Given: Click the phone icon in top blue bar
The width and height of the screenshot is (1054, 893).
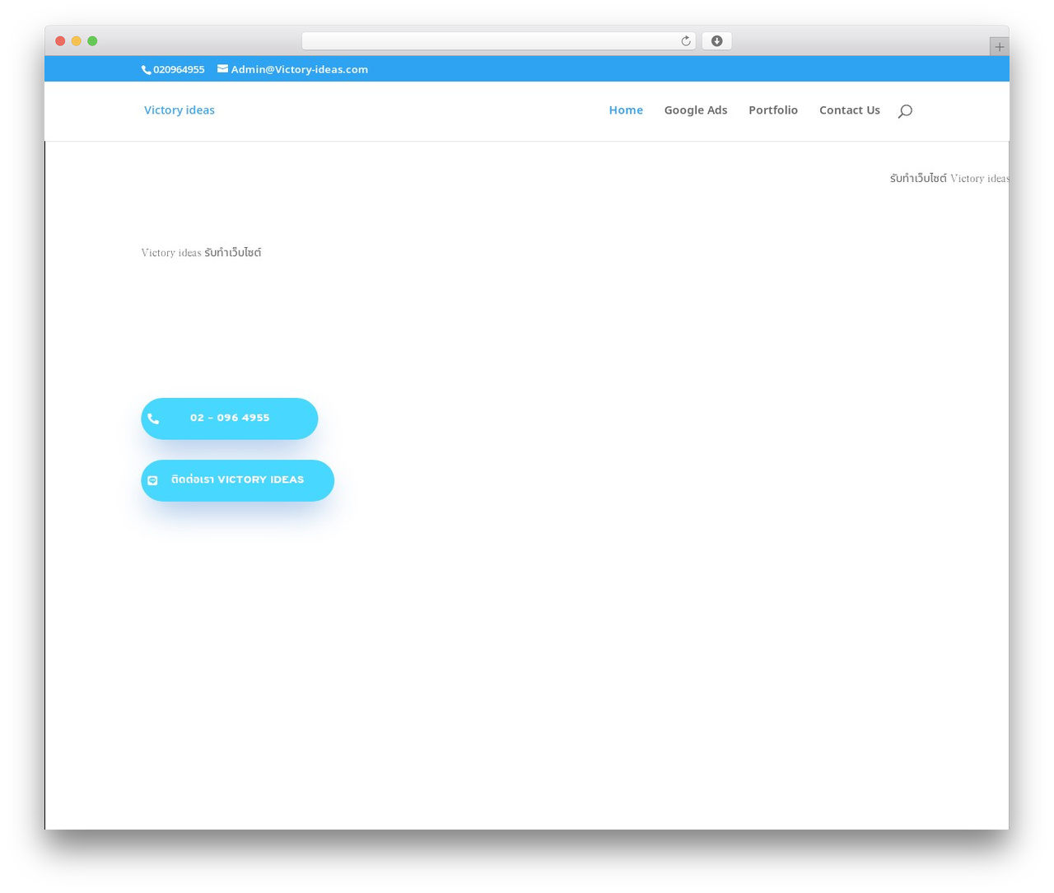Looking at the screenshot, I should [x=146, y=70].
